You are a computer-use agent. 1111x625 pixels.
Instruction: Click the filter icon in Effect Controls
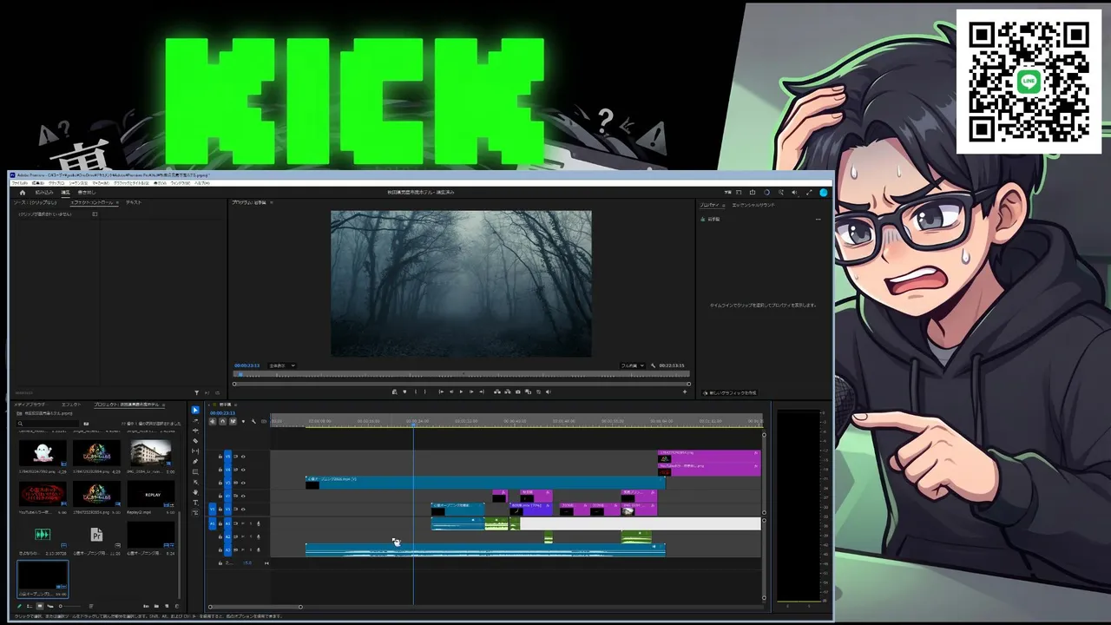196,392
